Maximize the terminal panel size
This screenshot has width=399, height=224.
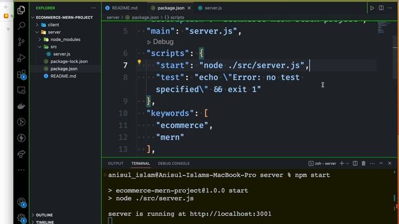[381, 163]
